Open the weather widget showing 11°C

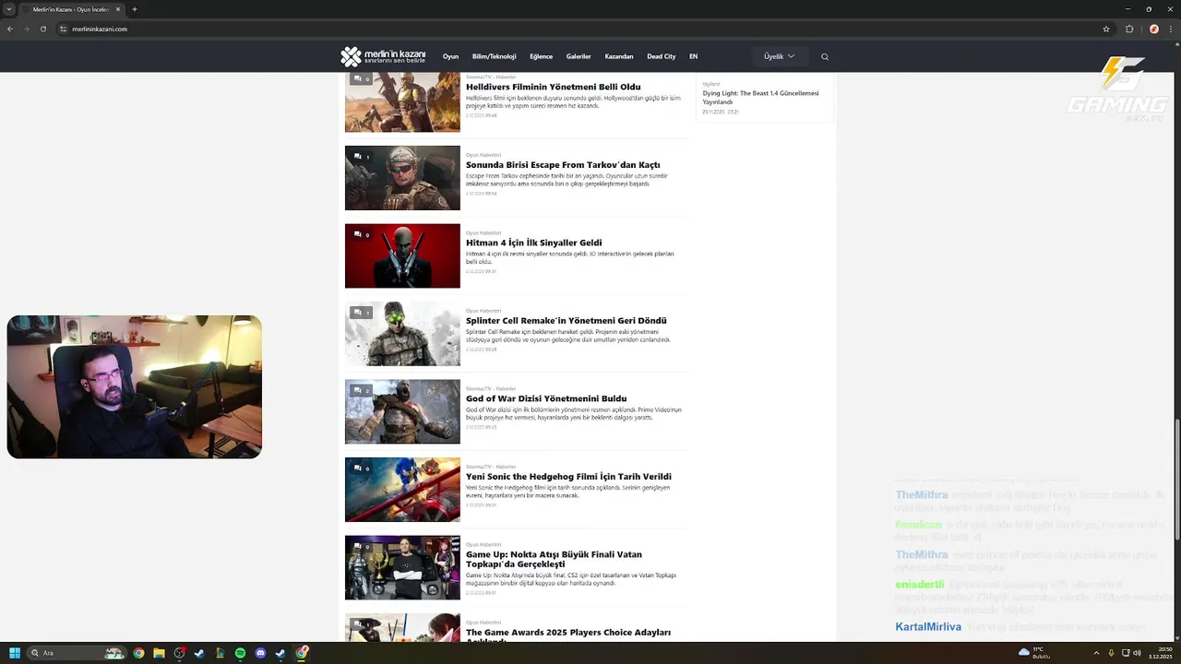(1035, 653)
